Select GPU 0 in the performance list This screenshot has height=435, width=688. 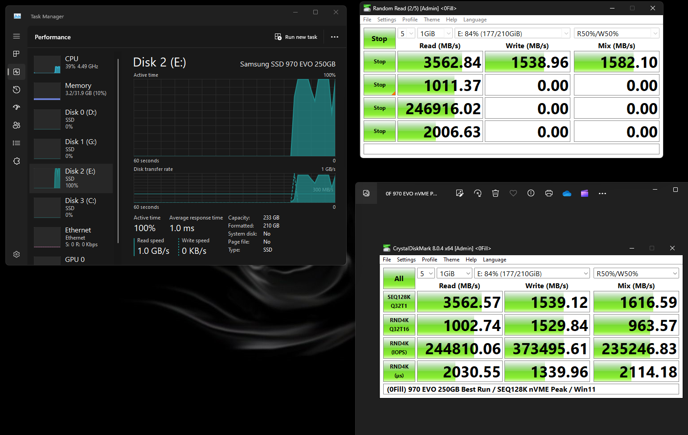[x=71, y=260]
